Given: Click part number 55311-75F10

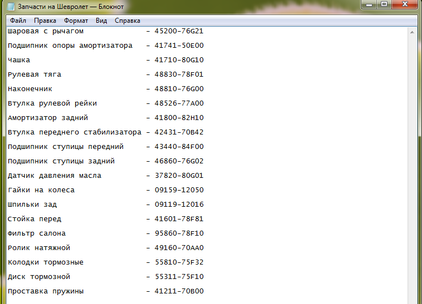Looking at the screenshot, I should tap(179, 277).
